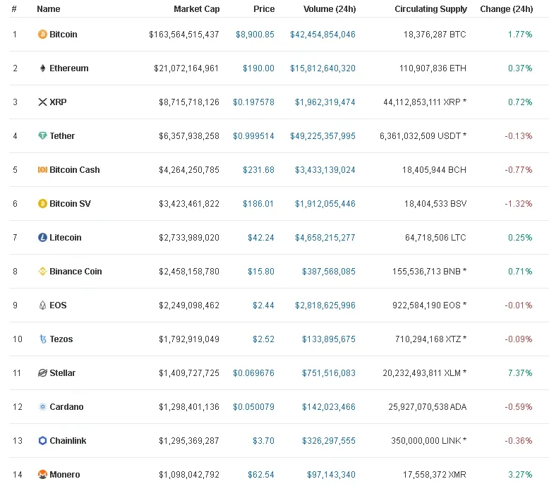Image resolution: width=549 pixels, height=491 pixels.
Task: Click Litecoin supply 64,718,506 LTC
Action: coord(435,238)
